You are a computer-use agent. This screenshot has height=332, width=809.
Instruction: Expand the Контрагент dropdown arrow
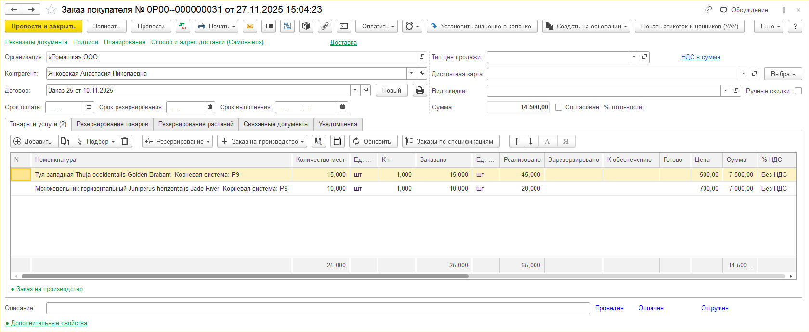(411, 74)
